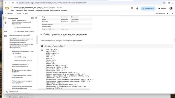Click the cloud save status icon

click(x=61, y=7)
